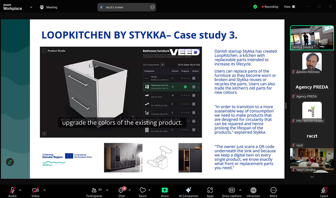Expand the caret next to Participants

pyautogui.click(x=107, y=190)
